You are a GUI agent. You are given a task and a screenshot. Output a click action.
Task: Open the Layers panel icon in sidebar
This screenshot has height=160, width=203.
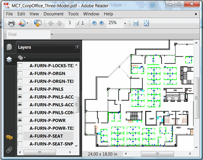pyautogui.click(x=9, y=60)
